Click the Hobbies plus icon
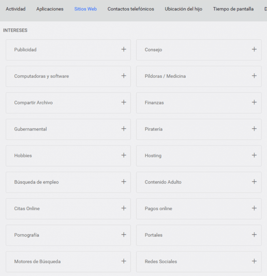 point(124,155)
